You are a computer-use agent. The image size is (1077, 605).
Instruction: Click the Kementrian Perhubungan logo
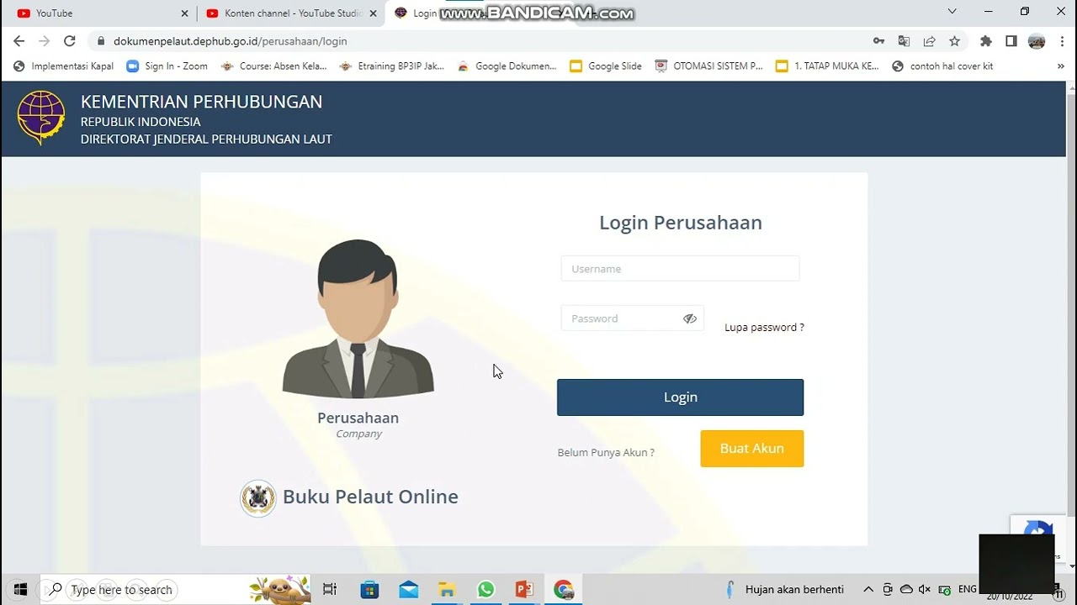(41, 118)
